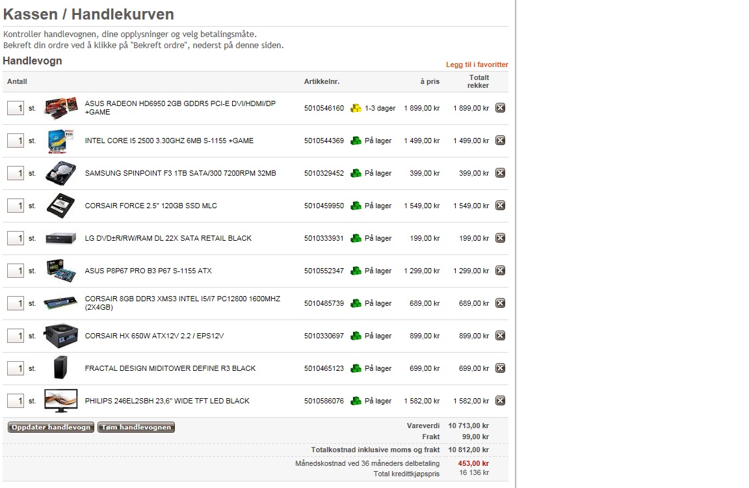Open Intel Core i5 2500 box thumbnail
The height and width of the screenshot is (488, 749).
60,141
